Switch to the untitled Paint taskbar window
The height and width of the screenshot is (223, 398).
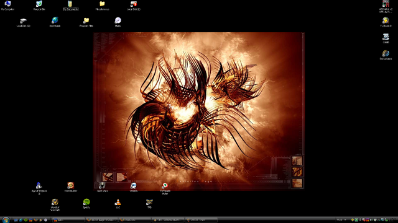coord(201,220)
